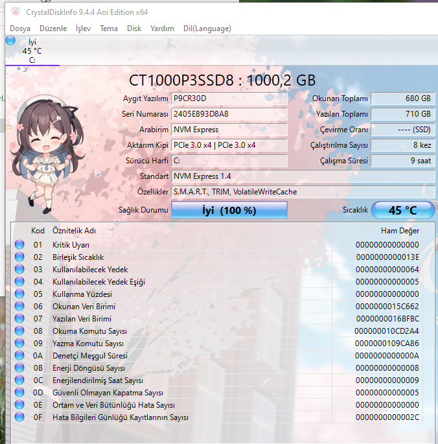Screen dimensions: 438x444
Task: Click status orb for Birleşik Sıcaklık row
Action: click(x=19, y=257)
